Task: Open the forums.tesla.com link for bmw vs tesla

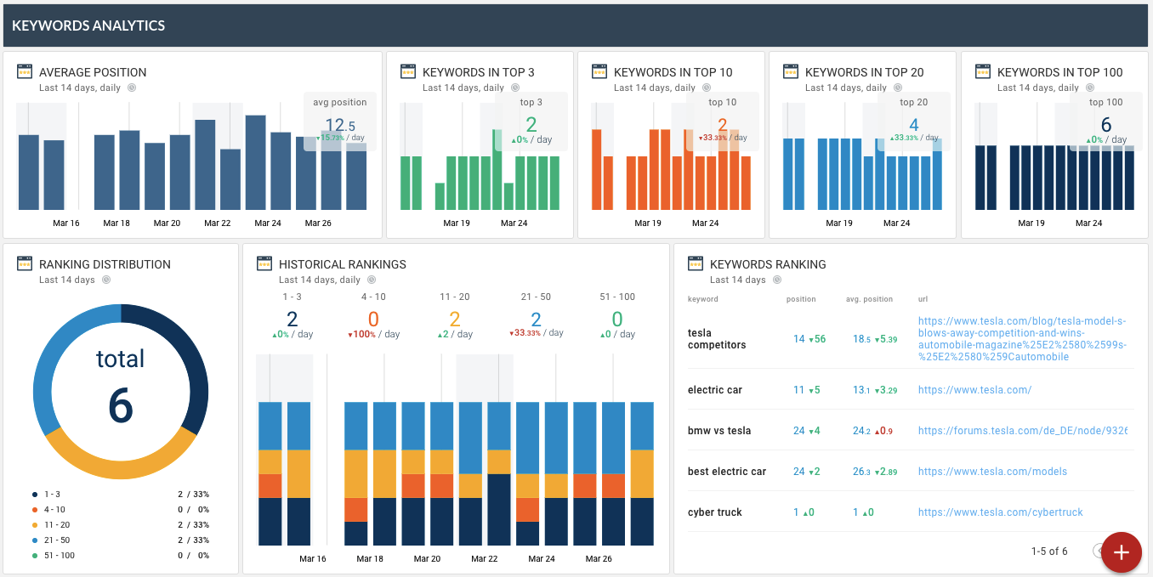Action: point(1022,431)
